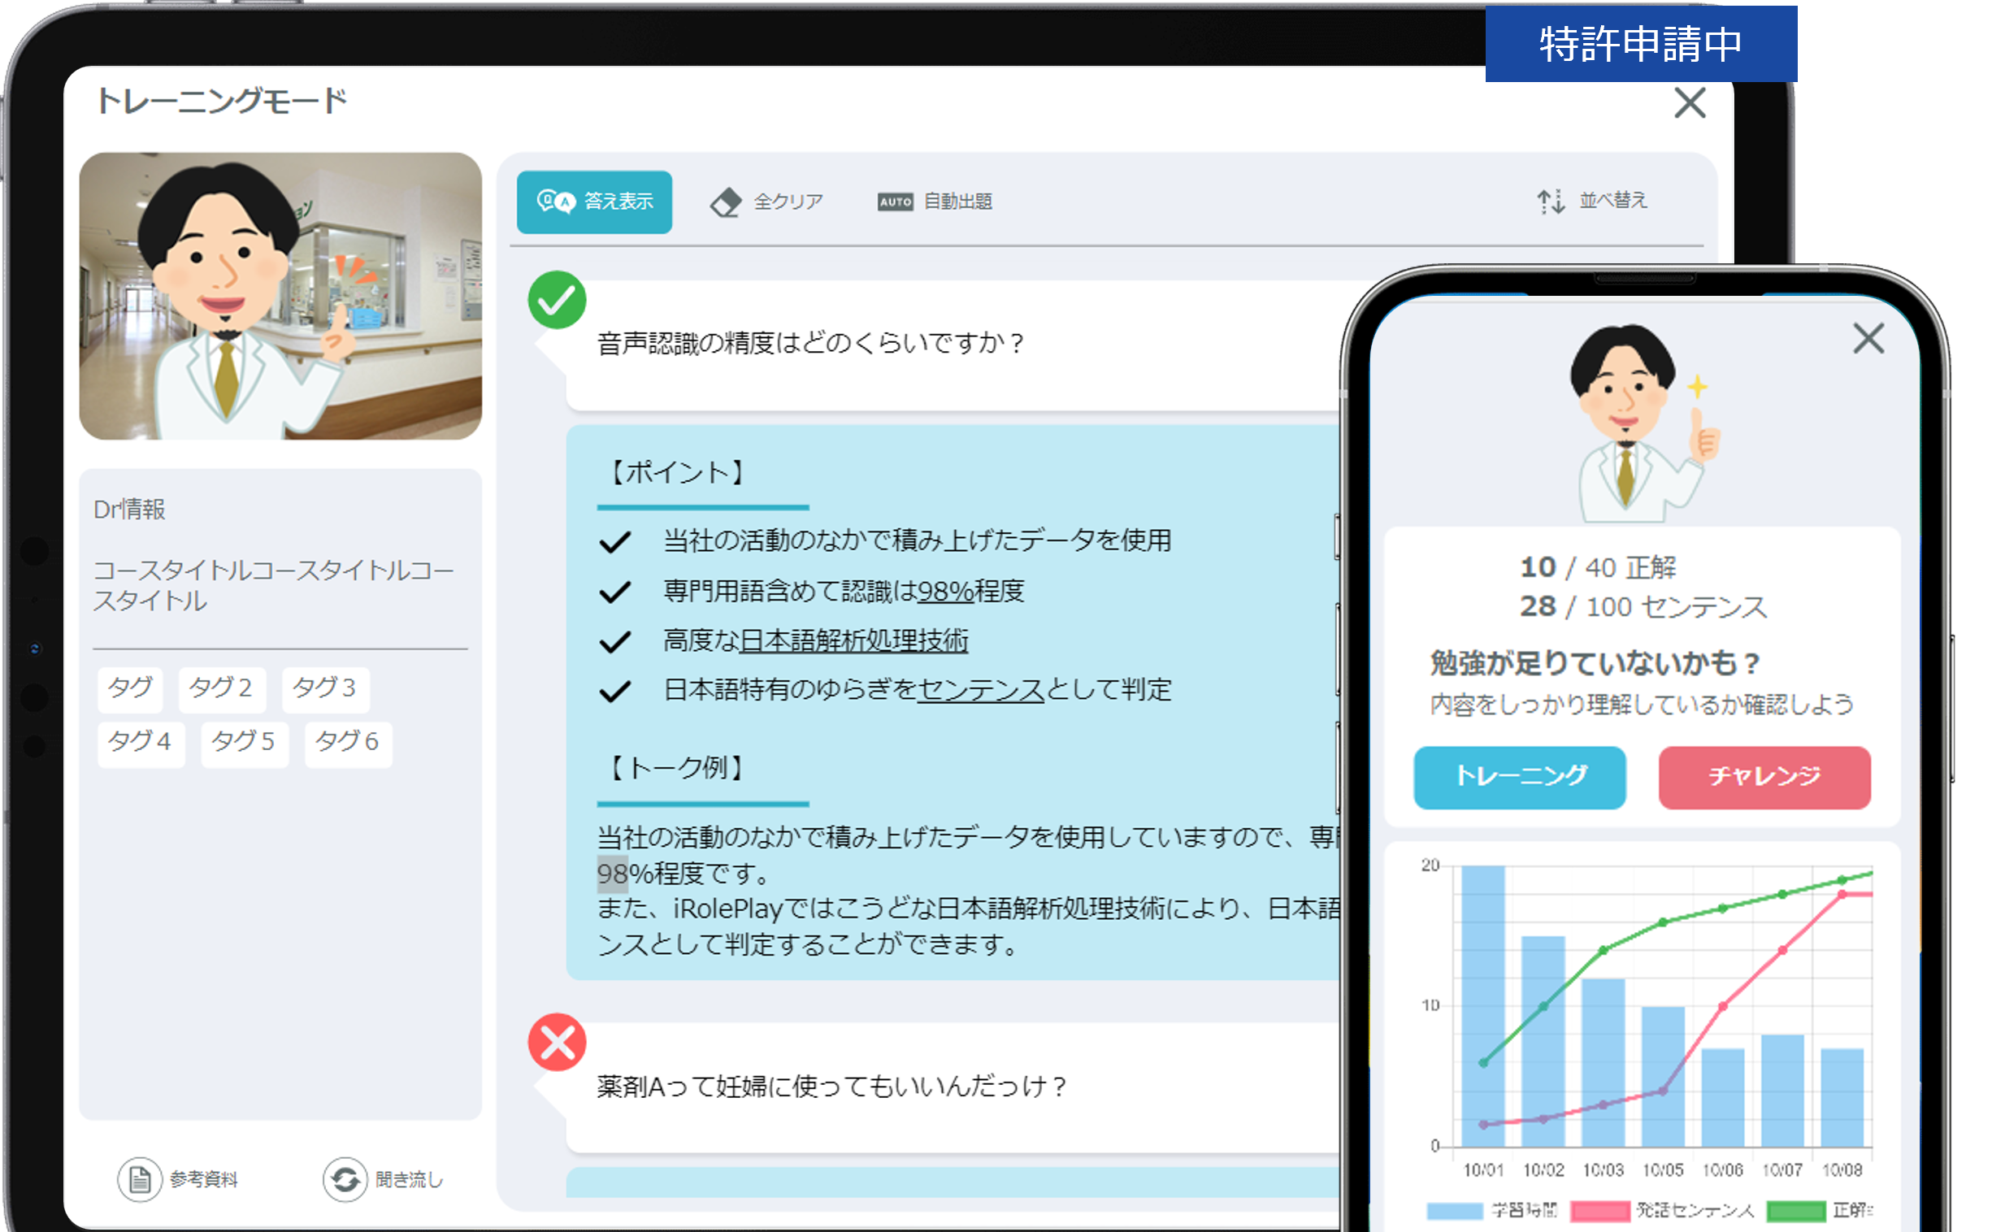Collapse the ポイント answer panel
This screenshot has width=2005, height=1232.
[x=678, y=473]
